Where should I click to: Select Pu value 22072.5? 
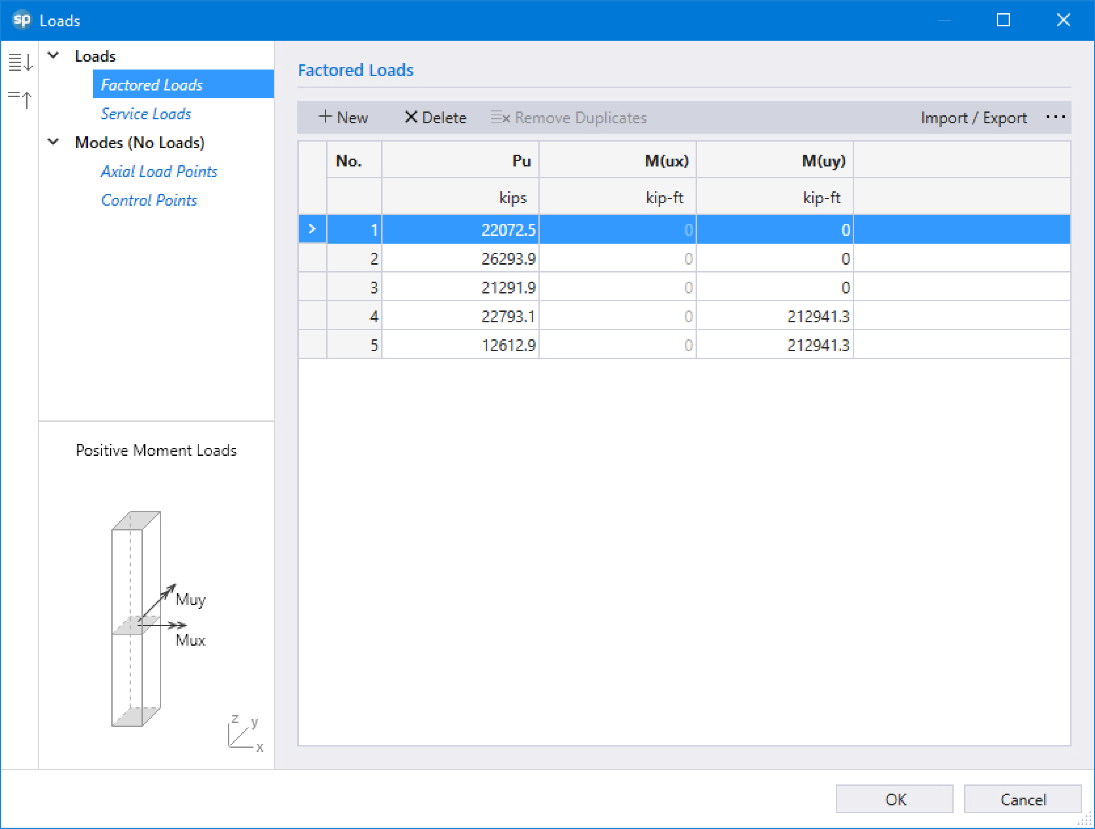pyautogui.click(x=460, y=230)
